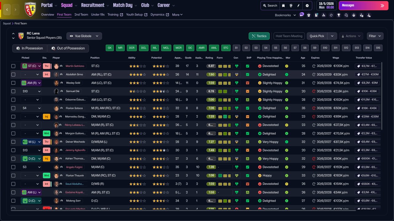Tick the checkbox for Angelo Fulgini
The height and width of the screenshot is (221, 394).
pos(13,167)
